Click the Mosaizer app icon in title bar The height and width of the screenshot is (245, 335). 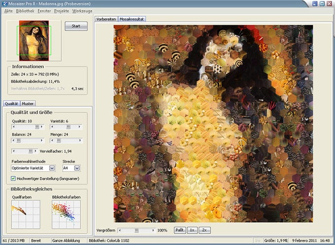tap(4, 4)
